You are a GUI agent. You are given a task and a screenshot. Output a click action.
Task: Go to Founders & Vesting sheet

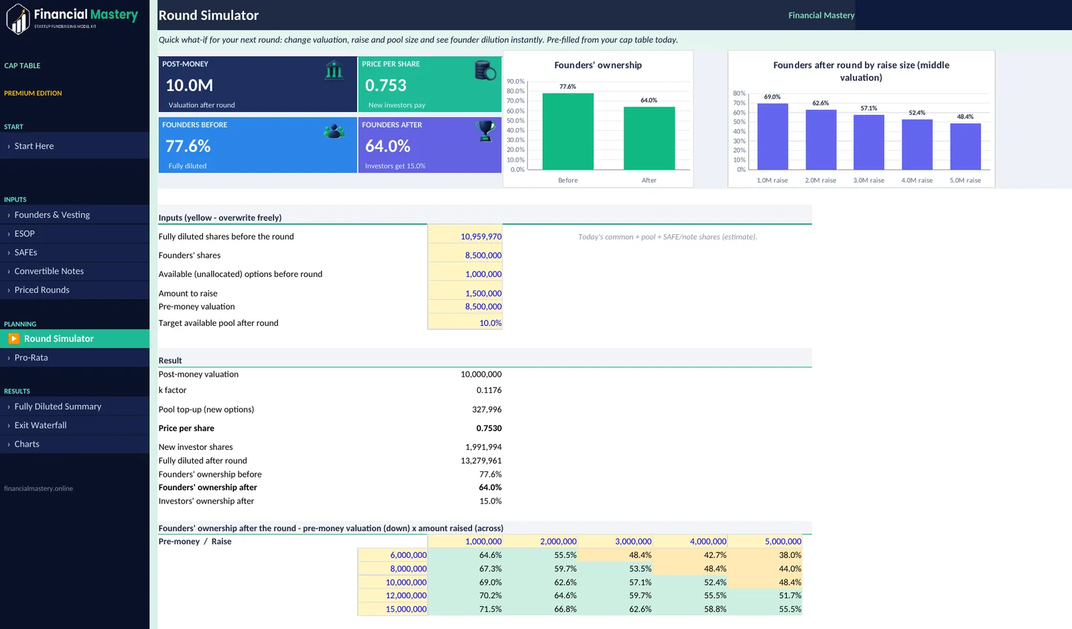click(x=74, y=215)
